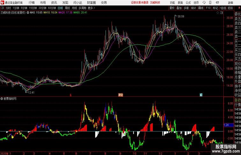The image size is (241, 155).
Task: Open the 选项 menu
Action: (x=196, y=3)
